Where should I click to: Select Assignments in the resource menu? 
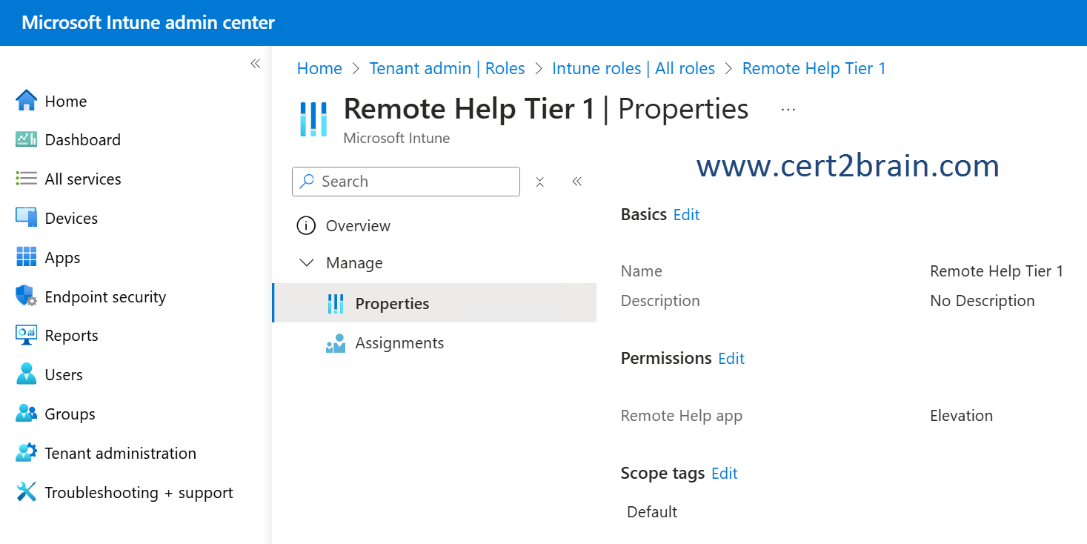(x=399, y=343)
